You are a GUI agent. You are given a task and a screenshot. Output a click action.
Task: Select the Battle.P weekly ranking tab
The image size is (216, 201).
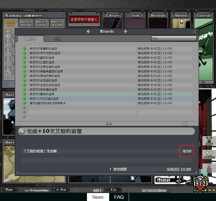pyautogui.click(x=26, y=23)
